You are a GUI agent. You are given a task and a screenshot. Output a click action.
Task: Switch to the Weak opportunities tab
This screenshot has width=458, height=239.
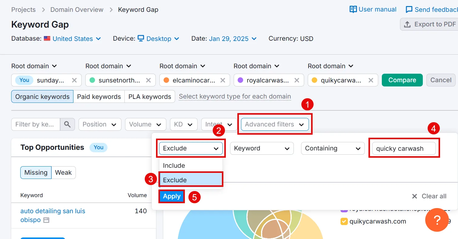coord(63,173)
